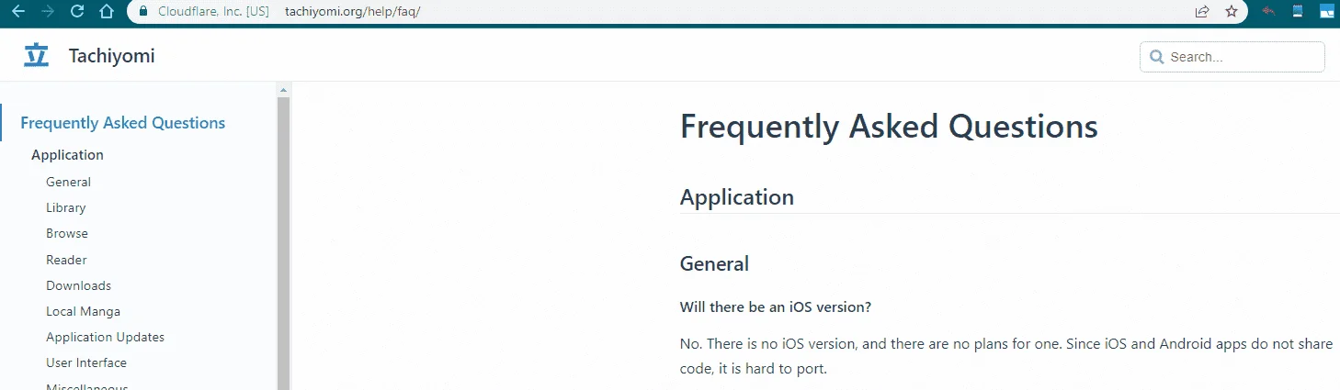Screen dimensions: 1340x390
Task: Navigate to User Interface in the sidebar
Action: pos(86,362)
